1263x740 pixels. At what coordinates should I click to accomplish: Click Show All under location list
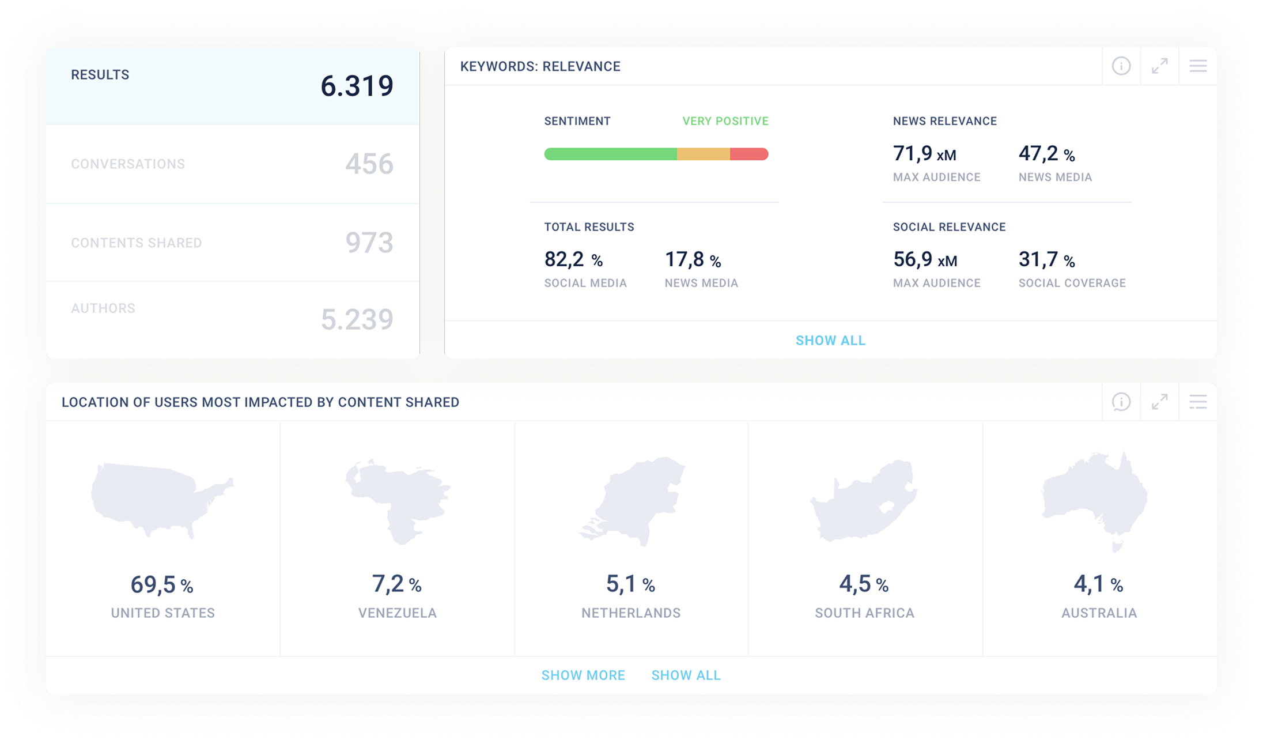pyautogui.click(x=686, y=675)
